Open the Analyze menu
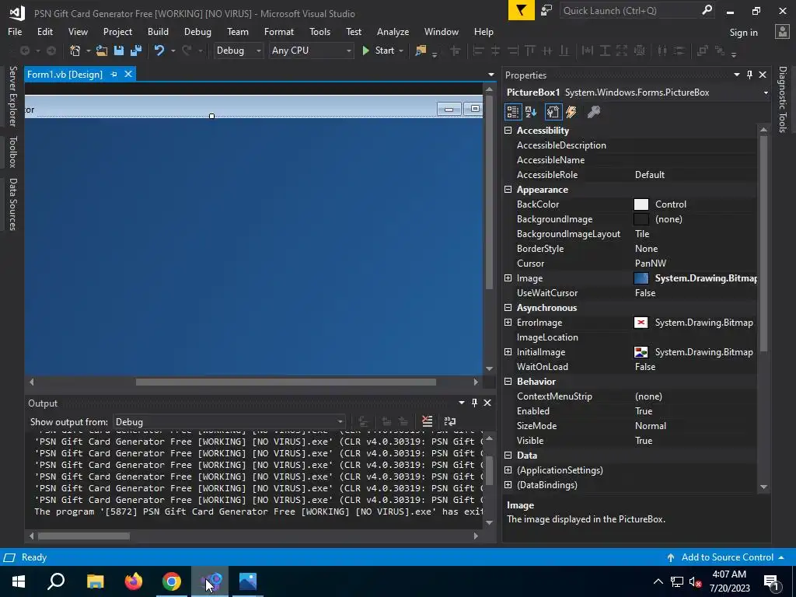Image resolution: width=796 pixels, height=597 pixels. tap(393, 31)
